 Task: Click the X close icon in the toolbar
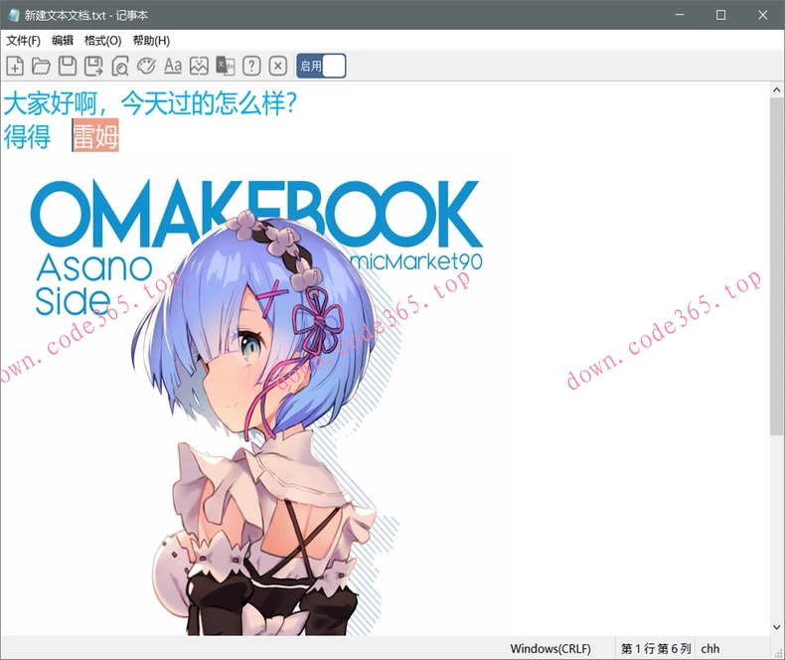pos(278,66)
